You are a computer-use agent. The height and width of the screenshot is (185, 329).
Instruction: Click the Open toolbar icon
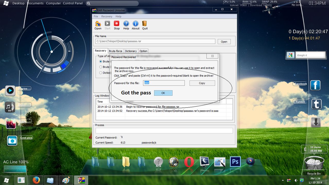coord(98,24)
